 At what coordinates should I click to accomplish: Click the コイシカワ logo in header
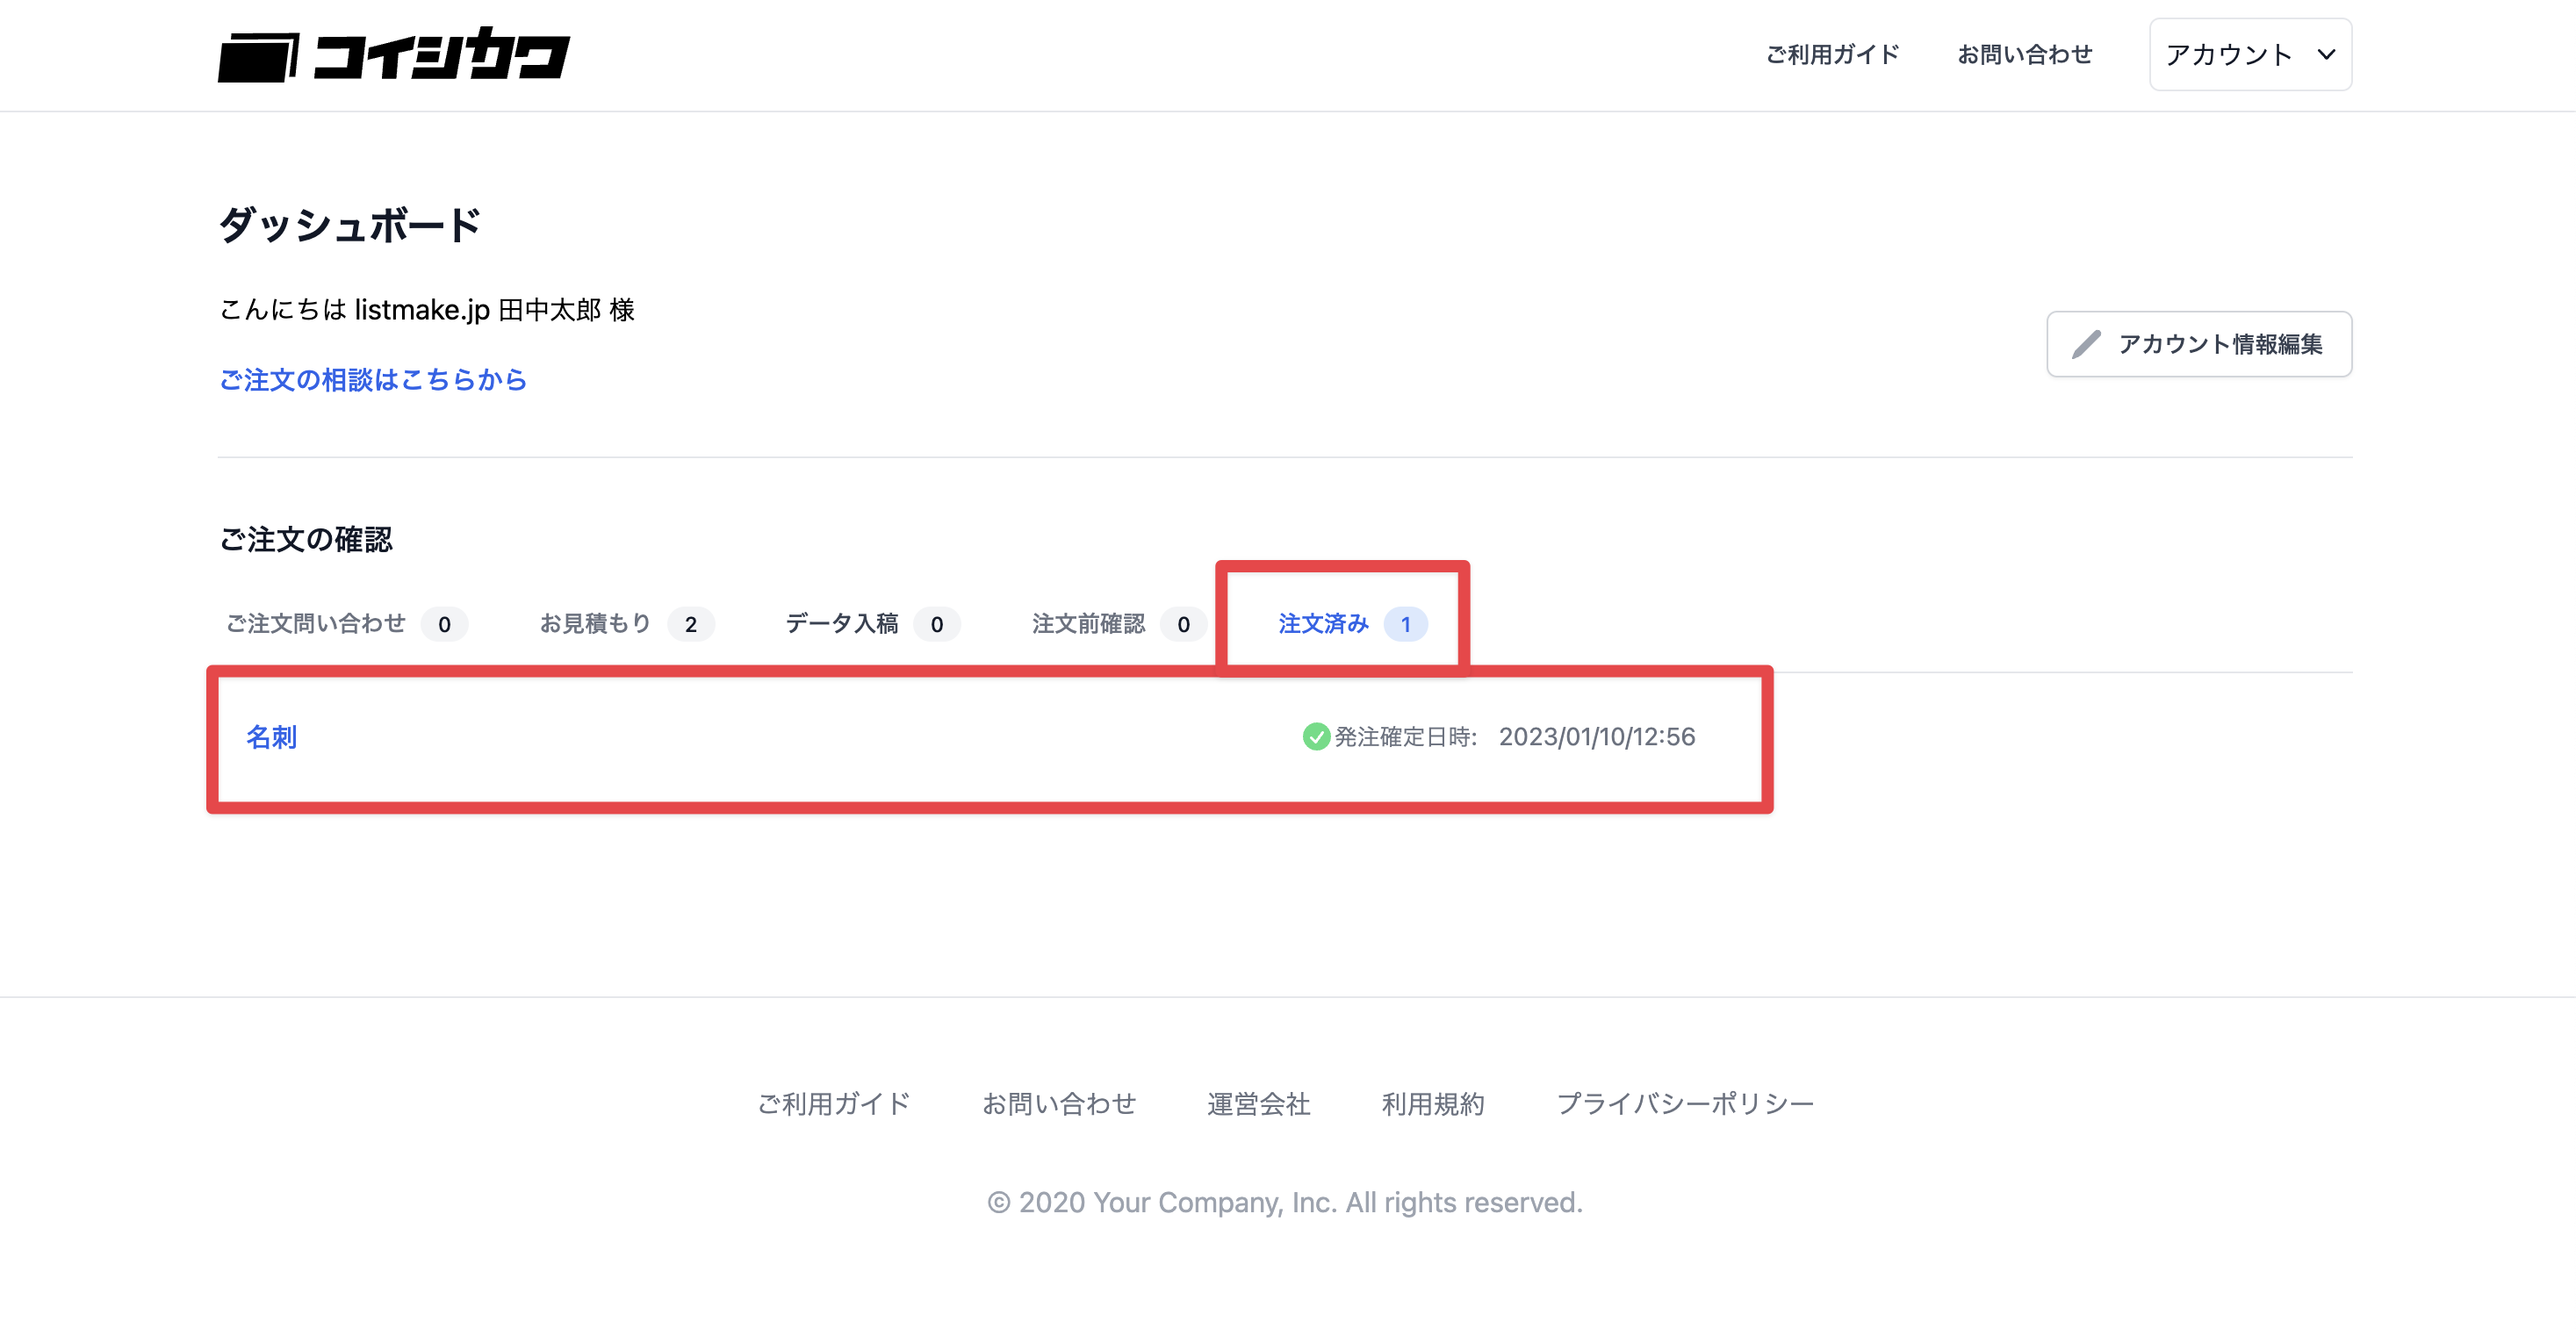394,55
